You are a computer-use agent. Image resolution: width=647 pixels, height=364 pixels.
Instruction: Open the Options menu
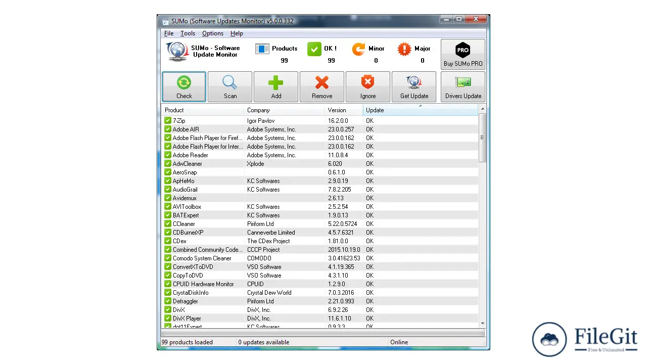tap(213, 33)
